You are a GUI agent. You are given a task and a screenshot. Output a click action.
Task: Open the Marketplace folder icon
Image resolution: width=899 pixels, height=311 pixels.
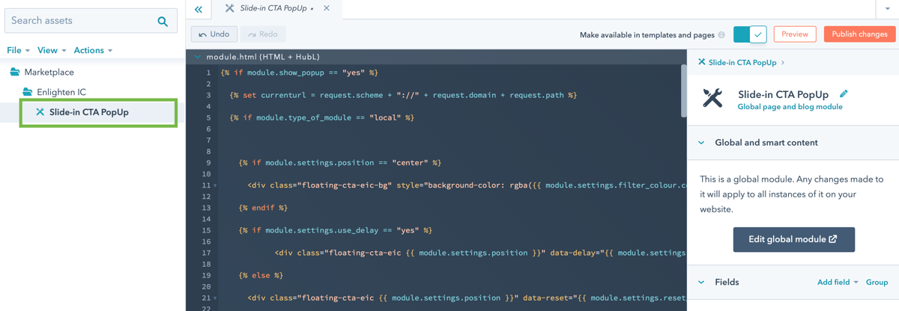pos(14,73)
